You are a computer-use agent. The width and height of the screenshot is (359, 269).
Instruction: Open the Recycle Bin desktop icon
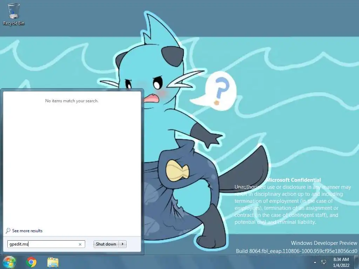pos(14,14)
